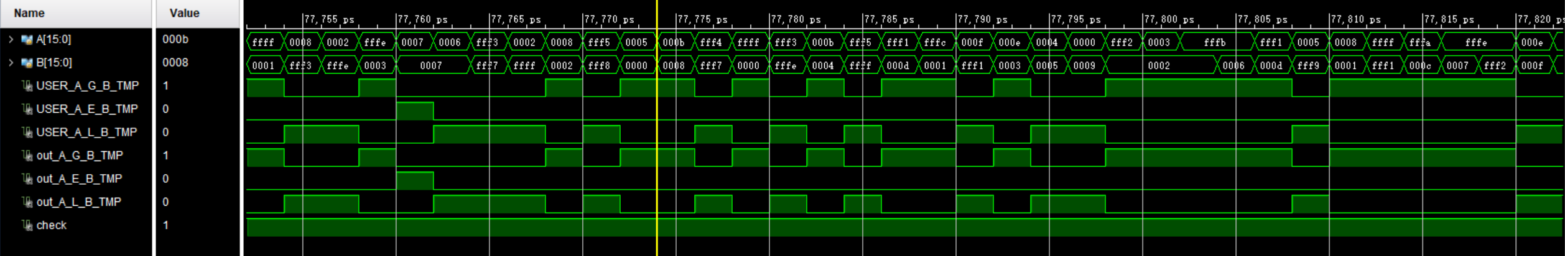The width and height of the screenshot is (1565, 256).
Task: Click the 77,815 ps time ruler label
Action: click(1449, 20)
